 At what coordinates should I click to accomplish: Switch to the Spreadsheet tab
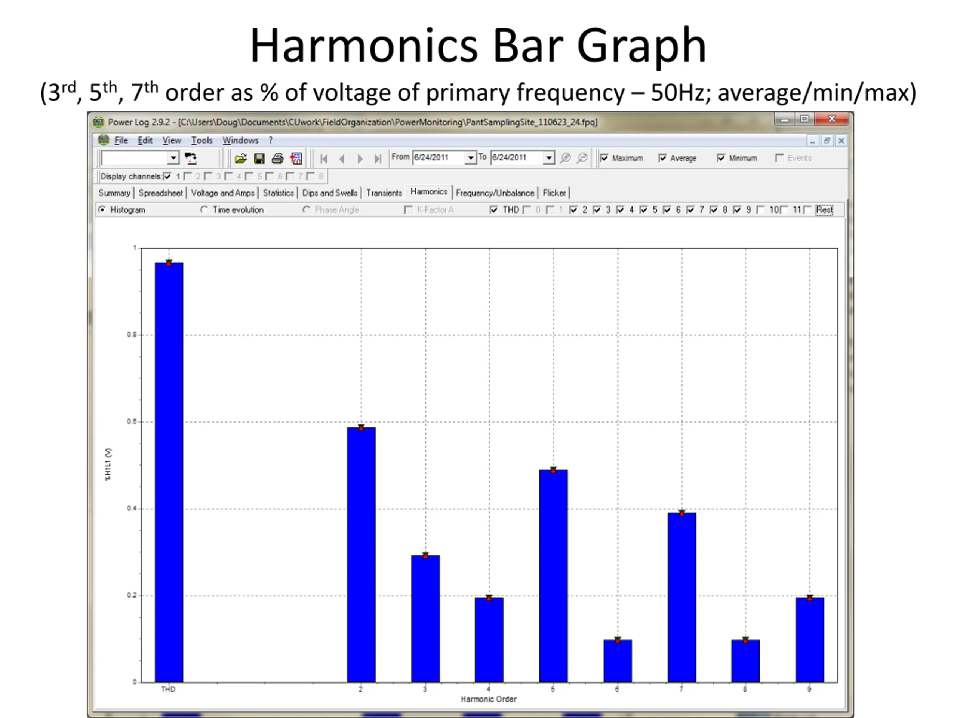[x=160, y=193]
